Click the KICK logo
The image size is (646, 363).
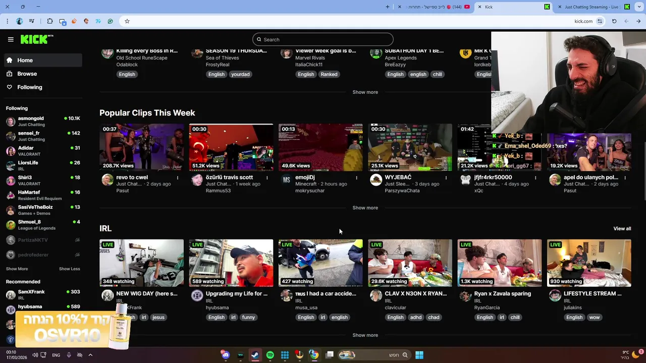[36, 39]
